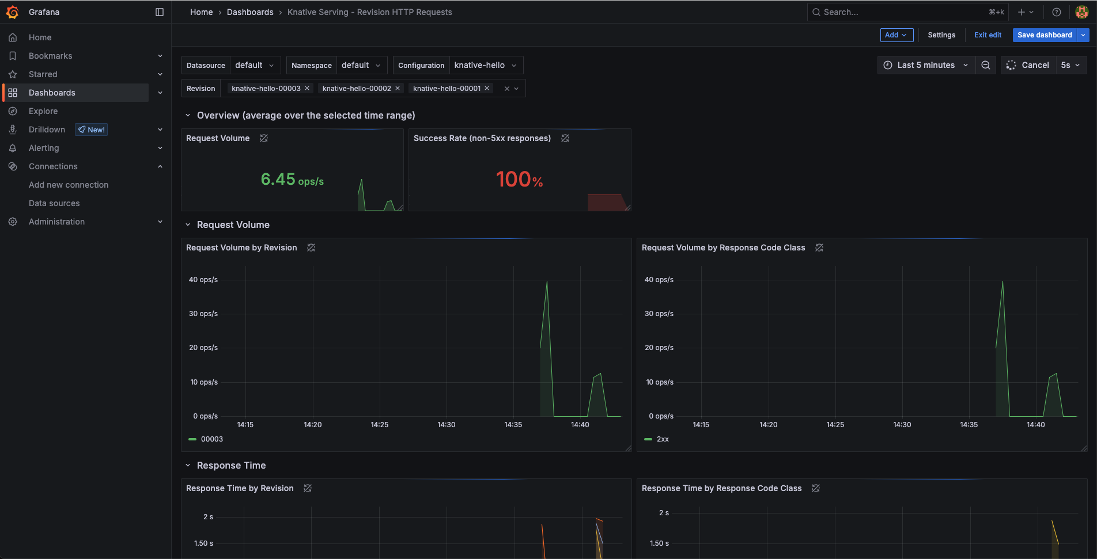
Task: Click the Grafana logo icon
Action: (12, 12)
